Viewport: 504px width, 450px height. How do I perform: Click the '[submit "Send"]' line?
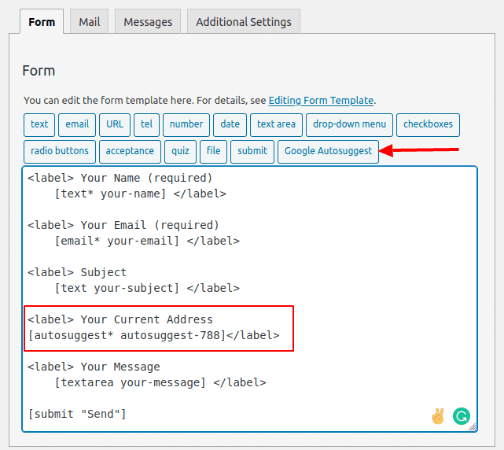click(x=77, y=415)
